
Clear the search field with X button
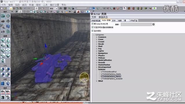tap(153, 24)
